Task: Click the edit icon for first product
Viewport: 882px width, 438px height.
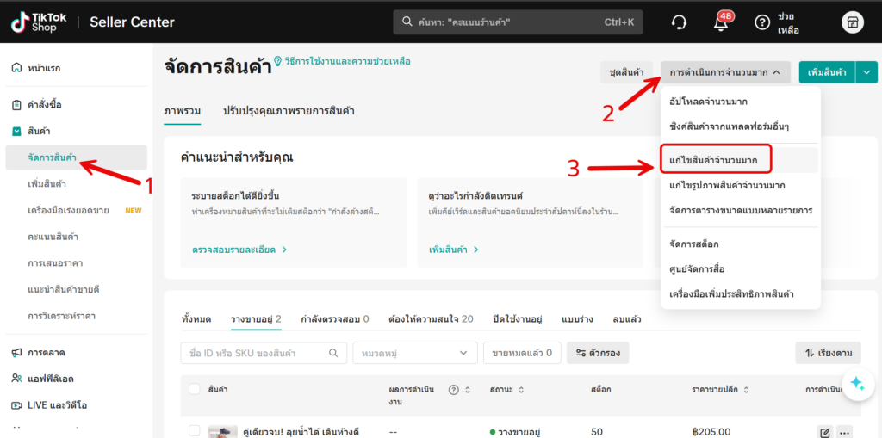Action: click(x=824, y=432)
